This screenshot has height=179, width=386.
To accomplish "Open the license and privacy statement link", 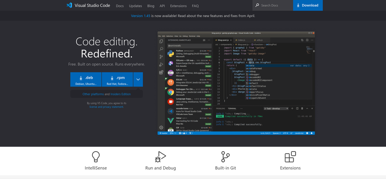I will point(106,107).
